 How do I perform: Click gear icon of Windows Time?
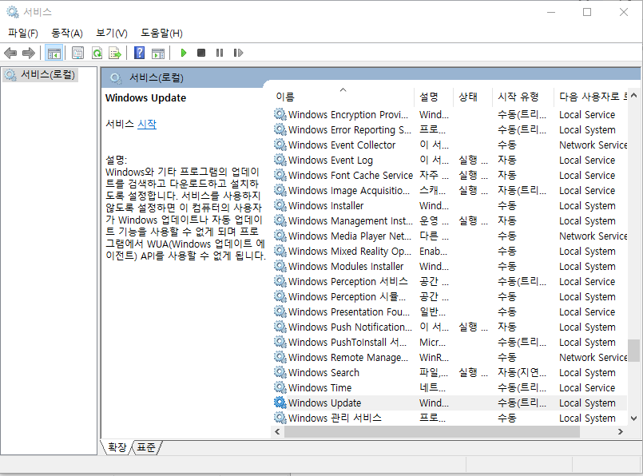click(280, 387)
